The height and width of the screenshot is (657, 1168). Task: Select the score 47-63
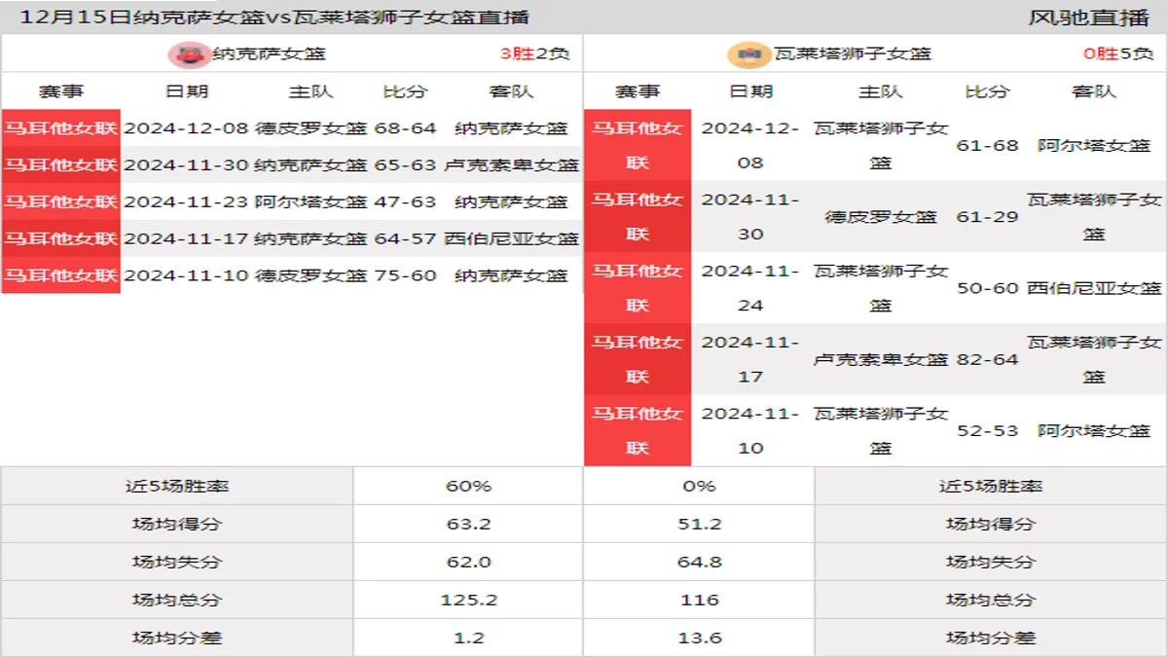tap(406, 201)
